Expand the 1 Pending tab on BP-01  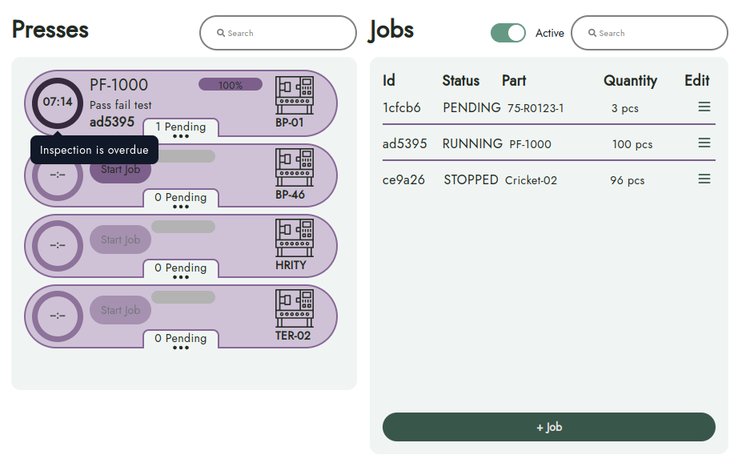181,127
